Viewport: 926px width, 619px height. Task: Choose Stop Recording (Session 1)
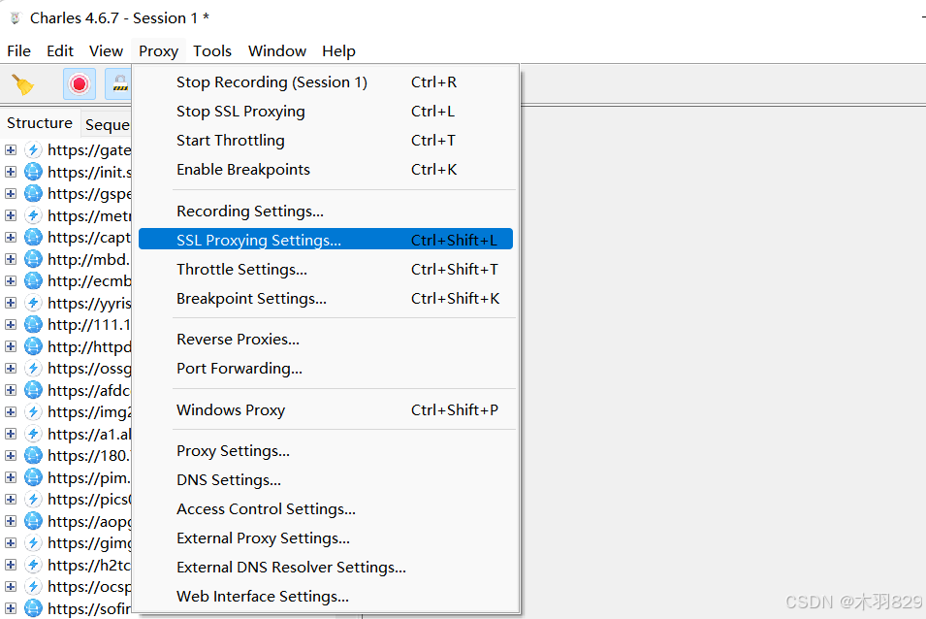(326, 82)
